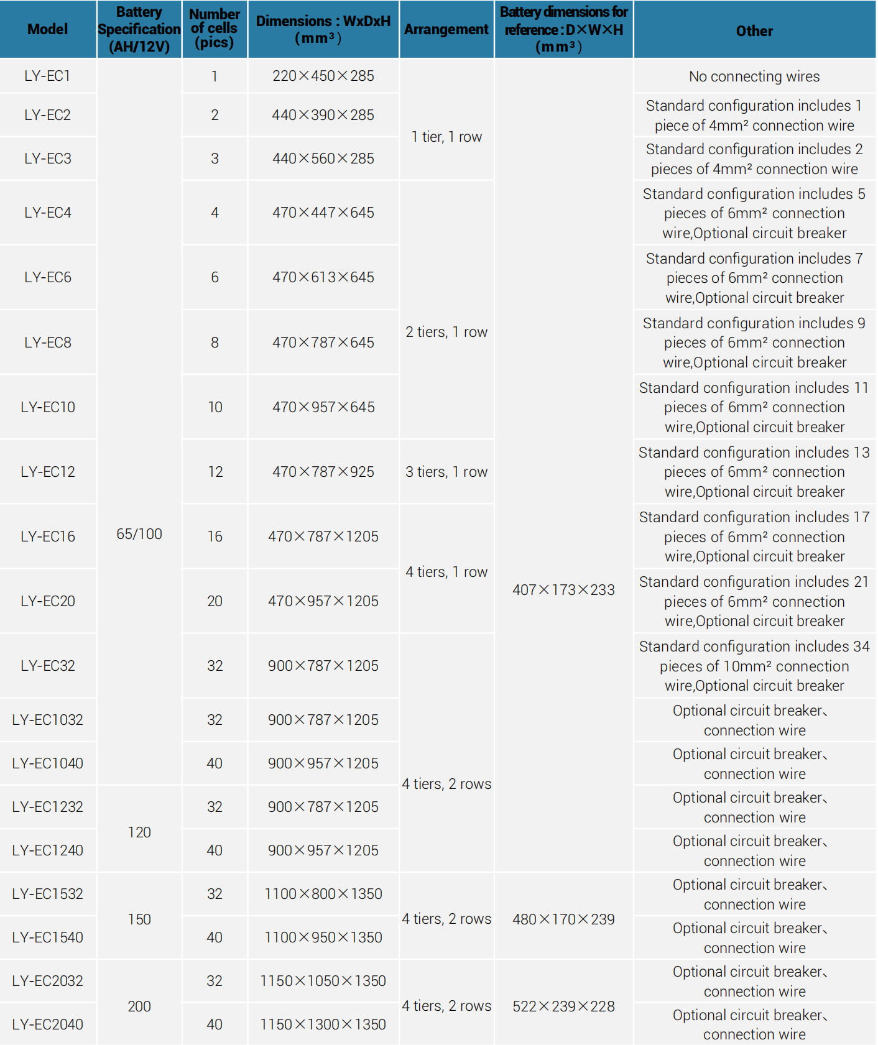Click the 407×173×233 battery dimensions cell
Screen dimensions: 878x1045
click(x=563, y=590)
